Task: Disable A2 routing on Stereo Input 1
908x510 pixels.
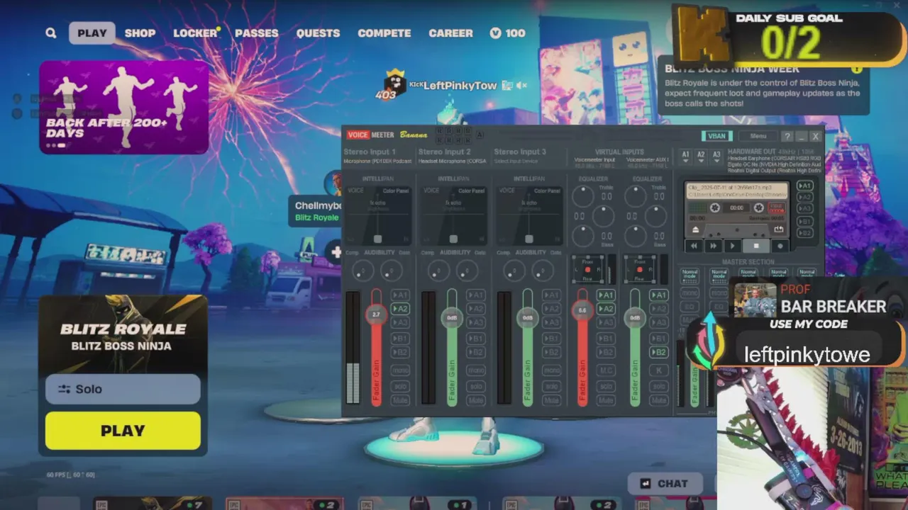Action: click(401, 309)
